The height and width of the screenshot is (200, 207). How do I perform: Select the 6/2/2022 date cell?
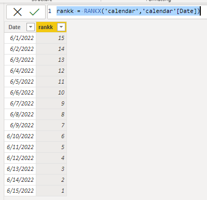pos(20,49)
